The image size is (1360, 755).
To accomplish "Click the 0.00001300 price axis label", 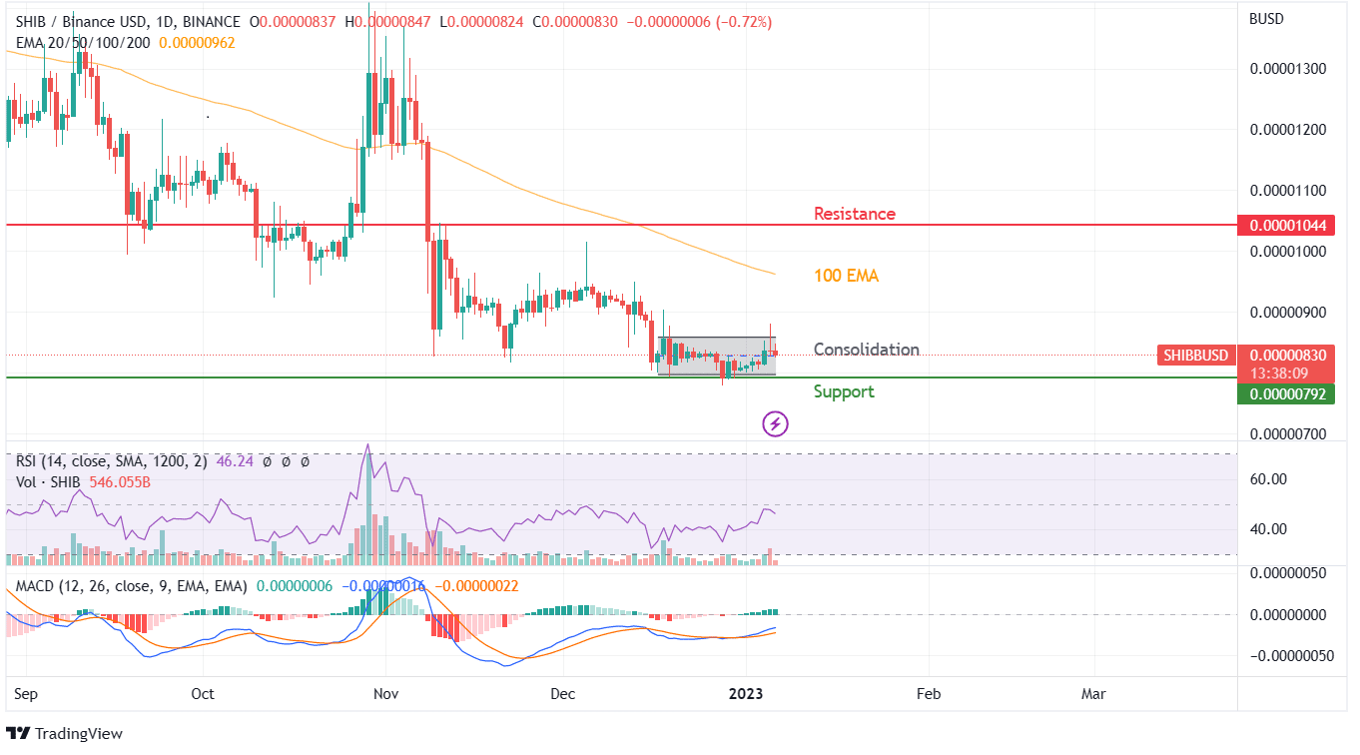I will click(1288, 69).
